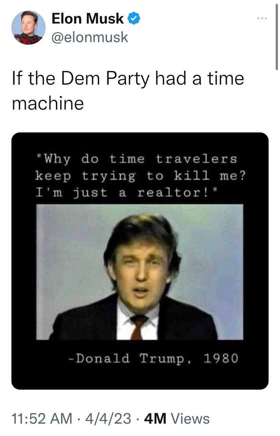Click the 'Views' label

click(189, 418)
